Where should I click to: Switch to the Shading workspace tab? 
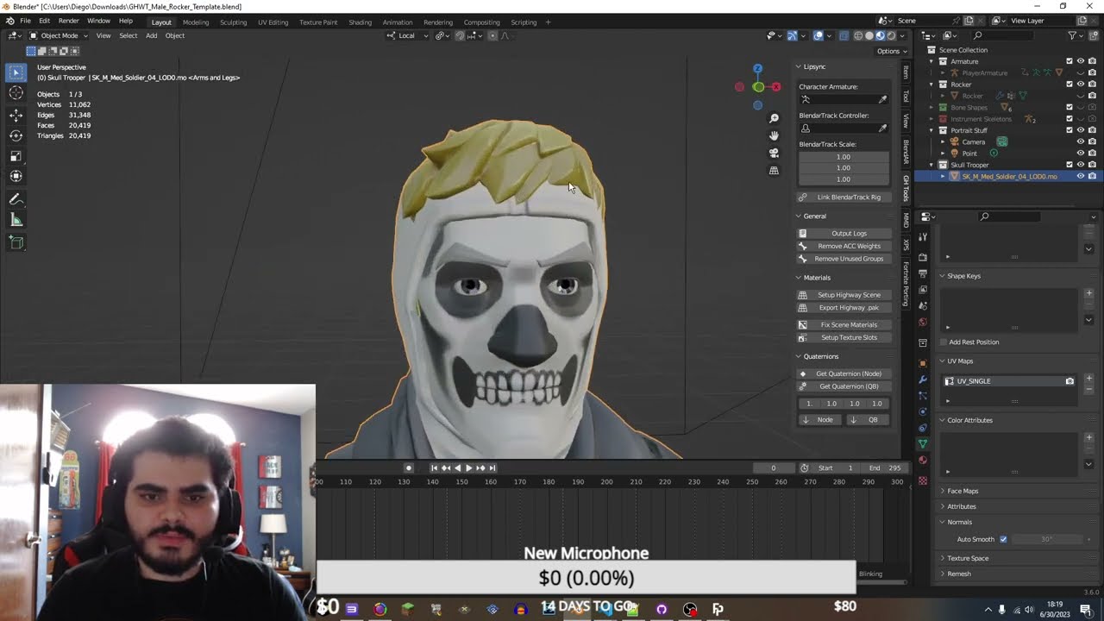[x=360, y=22]
